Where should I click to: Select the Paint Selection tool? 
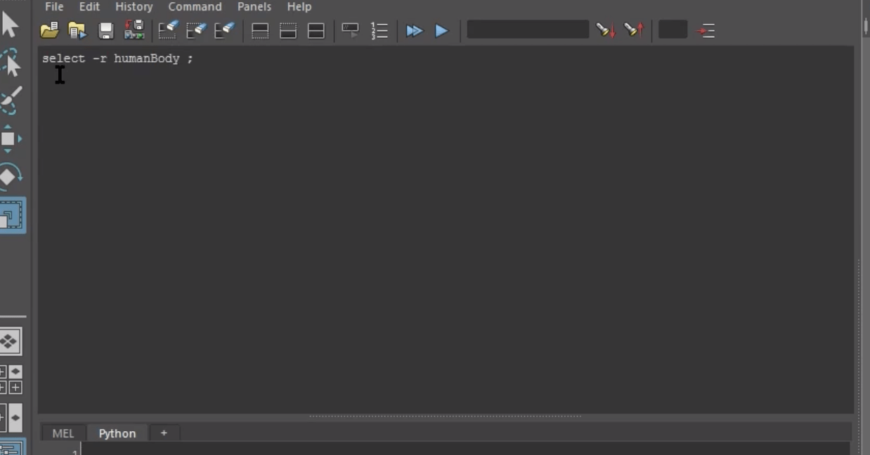pos(11,100)
